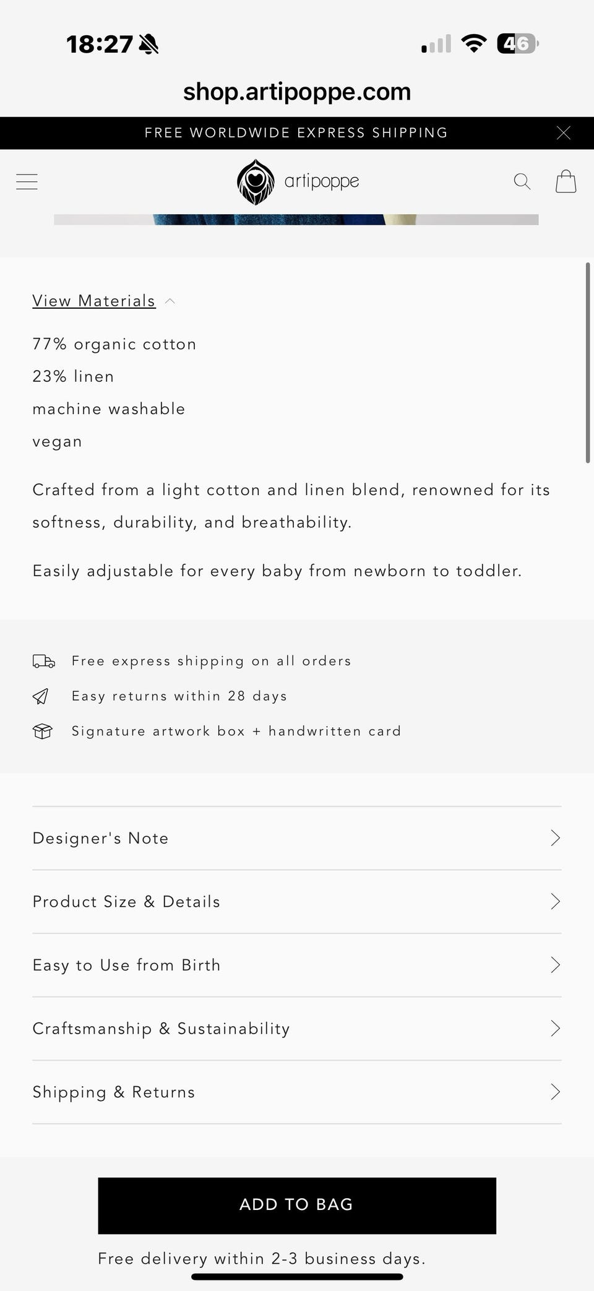
Task: Expand the Designer's Note section
Action: [x=297, y=838]
